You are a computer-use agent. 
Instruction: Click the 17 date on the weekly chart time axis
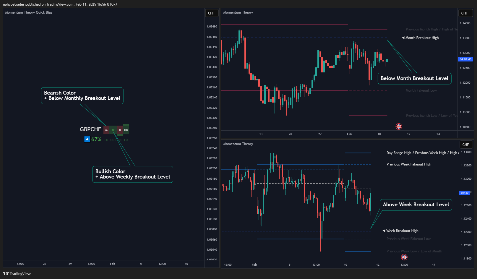[x=434, y=265]
